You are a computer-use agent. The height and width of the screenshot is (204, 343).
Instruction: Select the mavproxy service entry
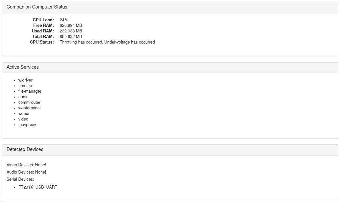tap(27, 125)
